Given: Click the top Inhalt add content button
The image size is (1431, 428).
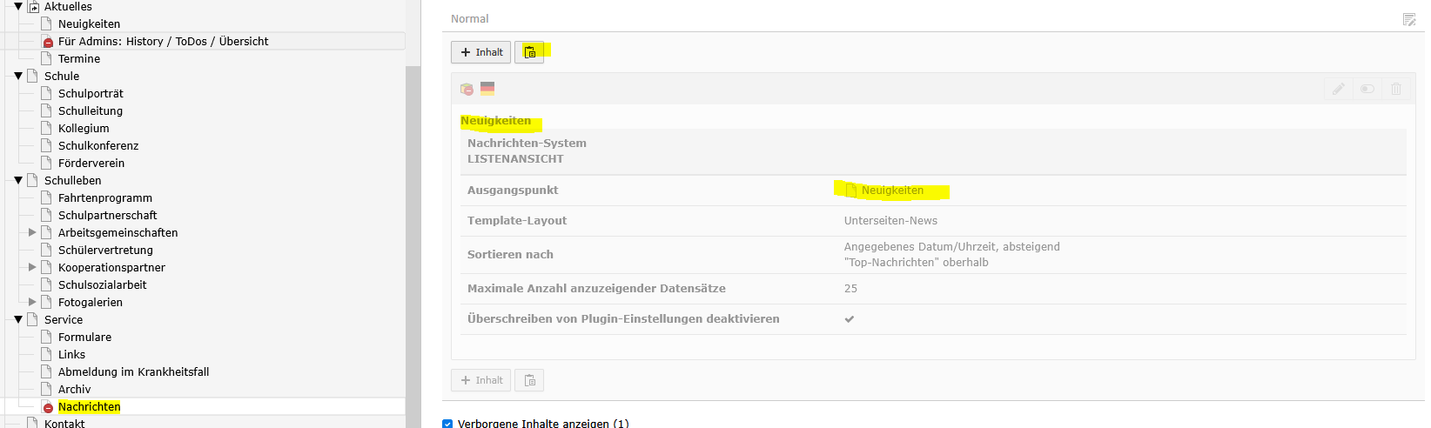Looking at the screenshot, I should (481, 52).
